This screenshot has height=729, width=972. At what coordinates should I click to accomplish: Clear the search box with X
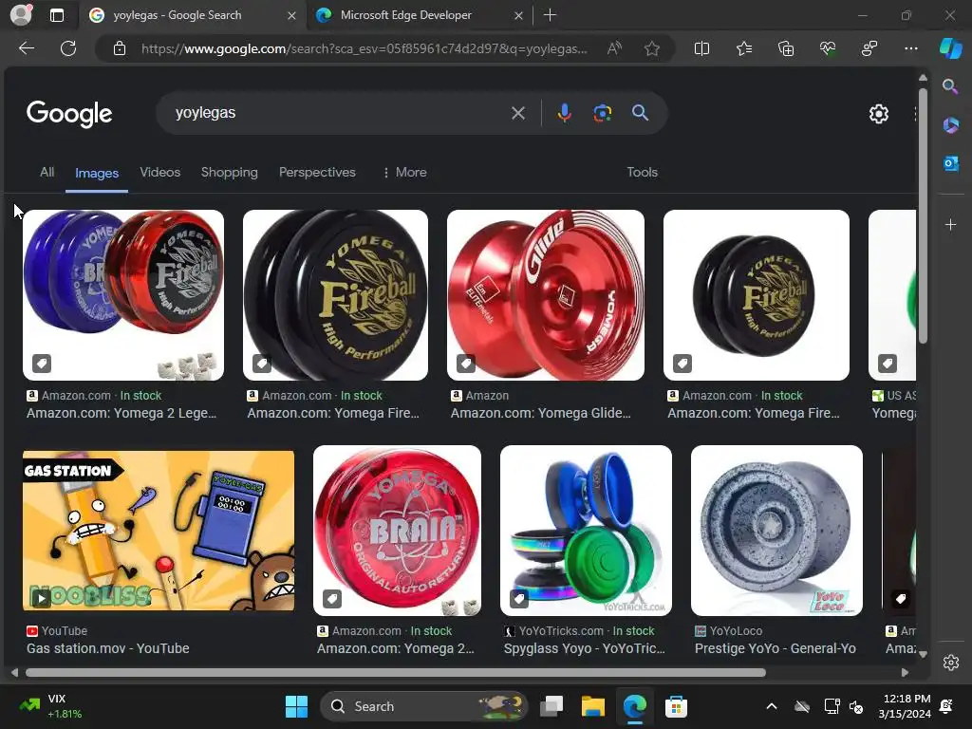coord(517,113)
